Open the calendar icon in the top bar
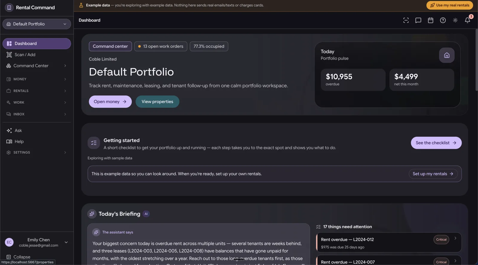The width and height of the screenshot is (478, 265). [x=430, y=20]
